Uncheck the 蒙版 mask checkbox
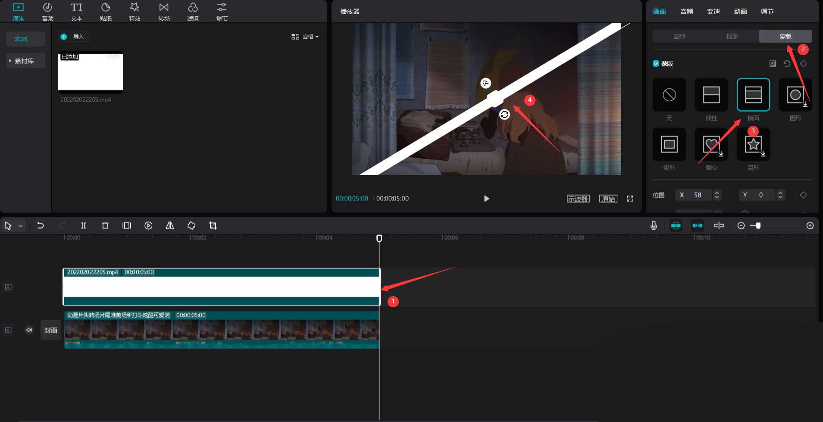 coord(656,64)
